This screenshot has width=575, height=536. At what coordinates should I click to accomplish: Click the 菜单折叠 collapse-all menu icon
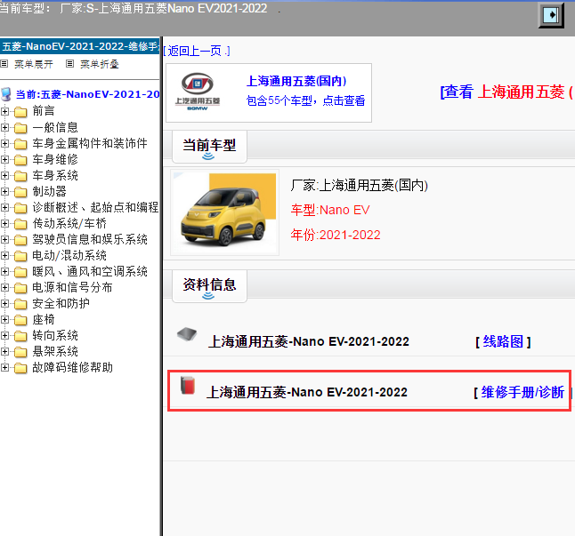point(69,64)
